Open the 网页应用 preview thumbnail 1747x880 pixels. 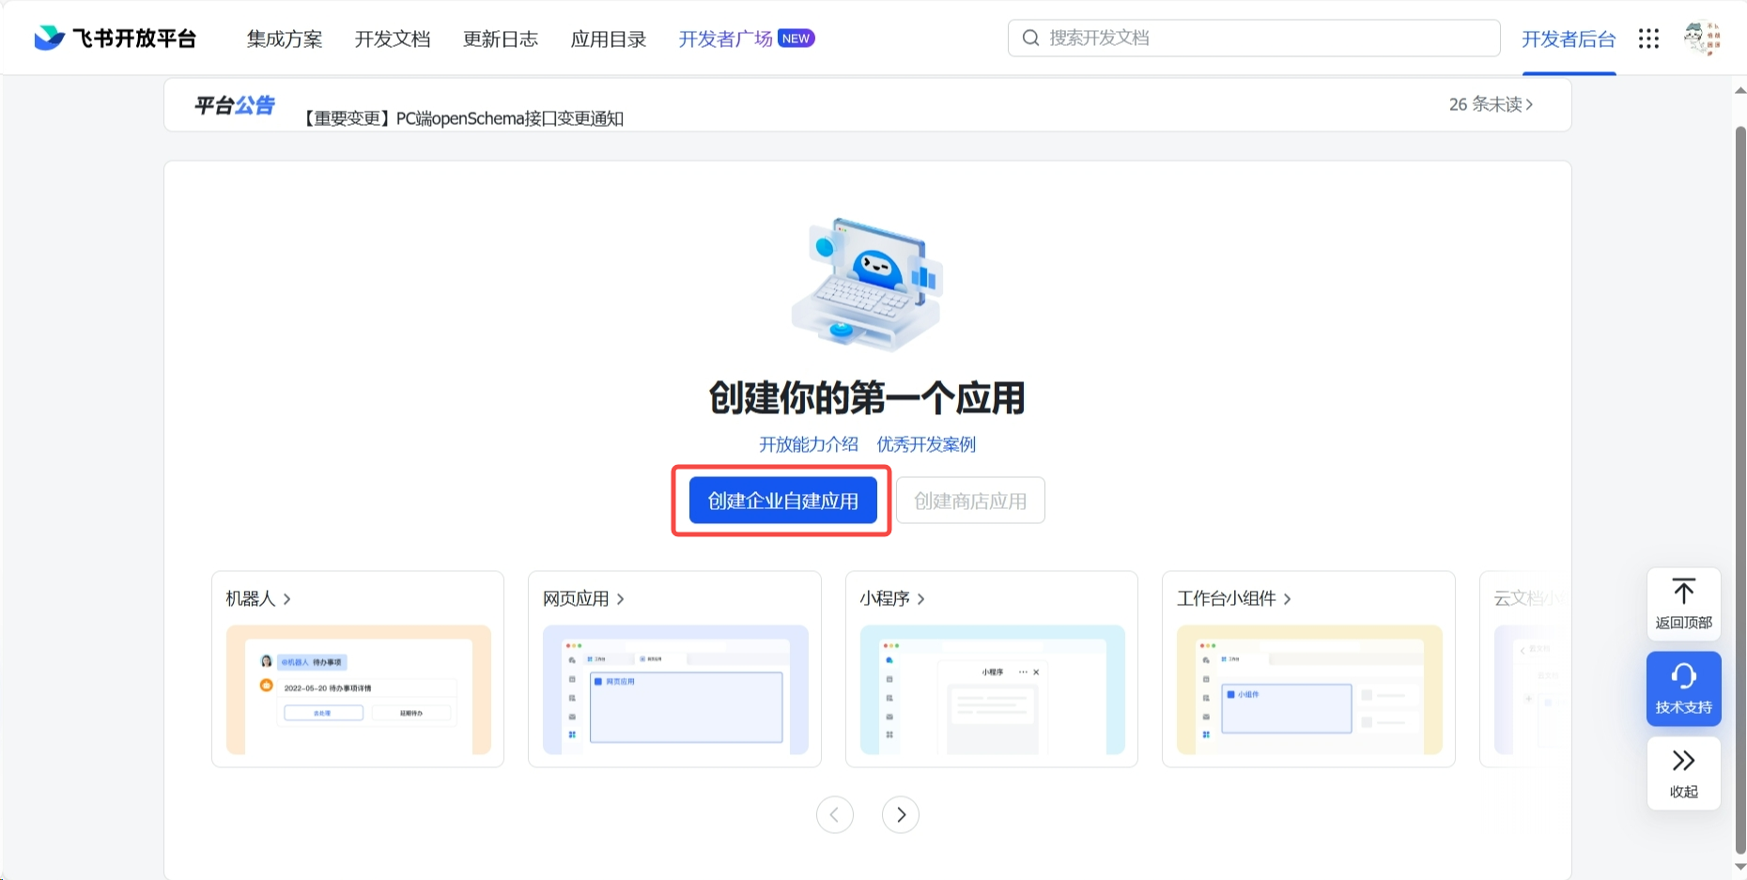[x=675, y=690]
